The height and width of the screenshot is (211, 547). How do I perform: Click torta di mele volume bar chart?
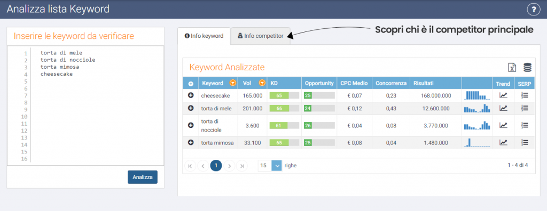click(477, 108)
